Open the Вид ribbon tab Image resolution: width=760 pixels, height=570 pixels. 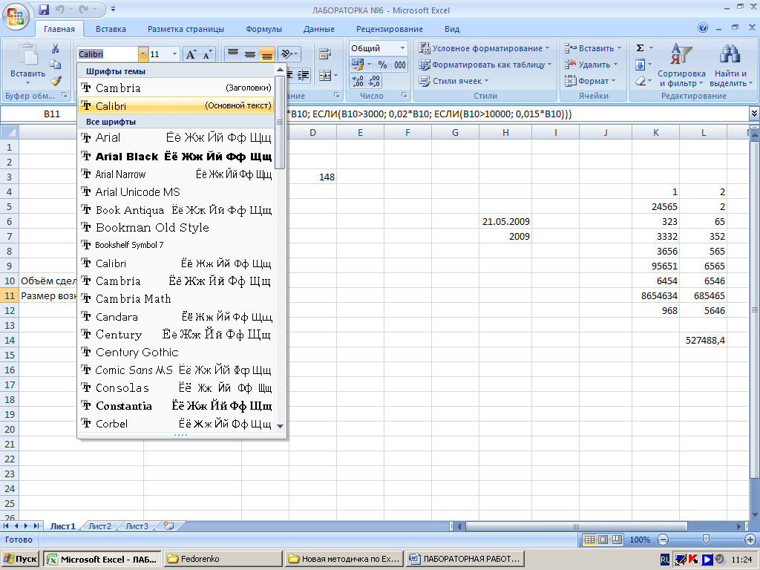452,29
